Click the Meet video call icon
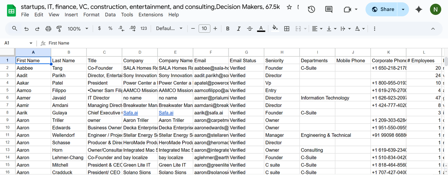448x175 pixels. 348,10
